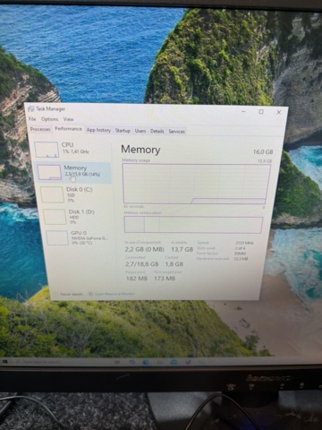
Task: Click the paged pool value 182 MB
Action: (137, 279)
